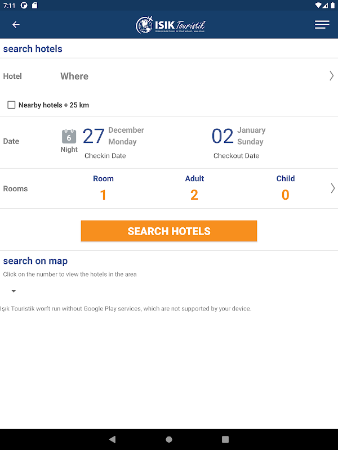
Task: Expand the Hotel destination chevron
Action: coord(331,76)
